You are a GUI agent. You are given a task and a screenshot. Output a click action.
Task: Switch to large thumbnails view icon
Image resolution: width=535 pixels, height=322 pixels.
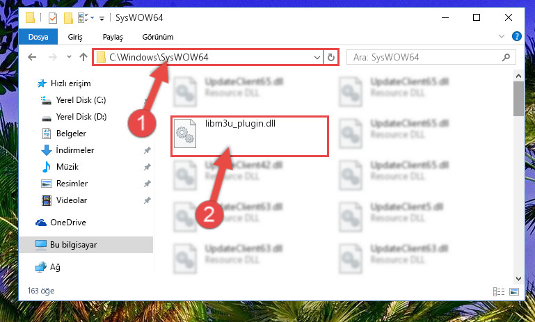point(514,291)
